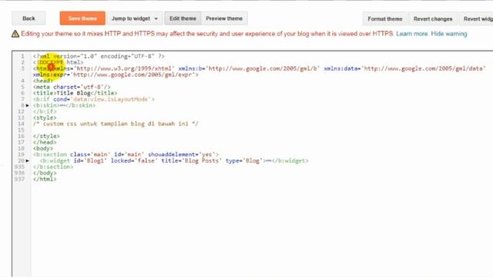Click the opening <body> tag line

[43, 149]
